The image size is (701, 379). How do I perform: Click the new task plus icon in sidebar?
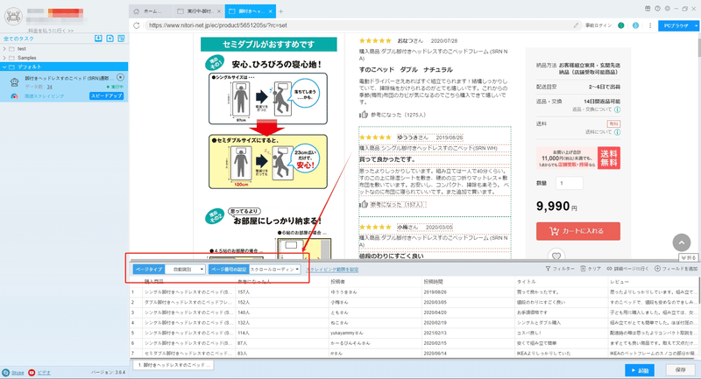(110, 39)
